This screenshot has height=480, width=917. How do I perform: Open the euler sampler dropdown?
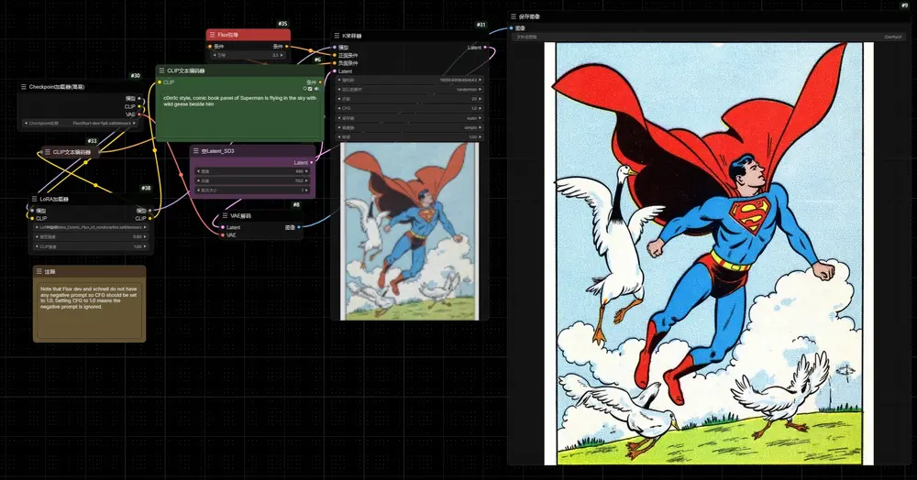point(409,118)
